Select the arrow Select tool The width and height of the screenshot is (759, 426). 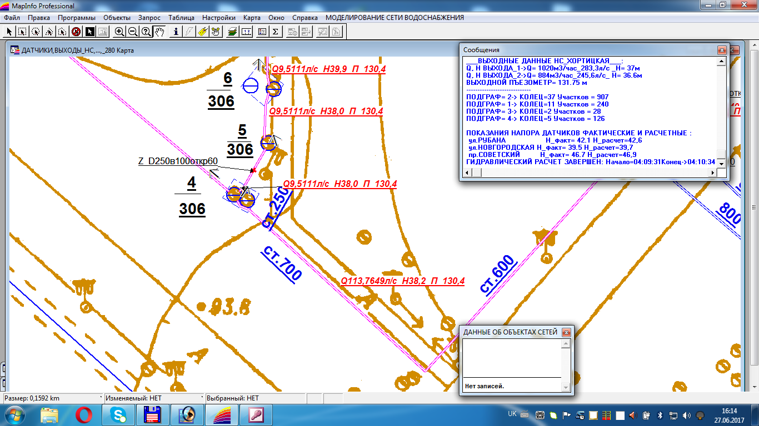point(9,32)
